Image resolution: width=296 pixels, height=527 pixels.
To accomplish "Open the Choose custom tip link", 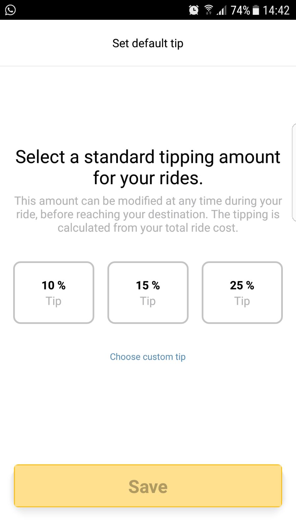I will pos(148,357).
